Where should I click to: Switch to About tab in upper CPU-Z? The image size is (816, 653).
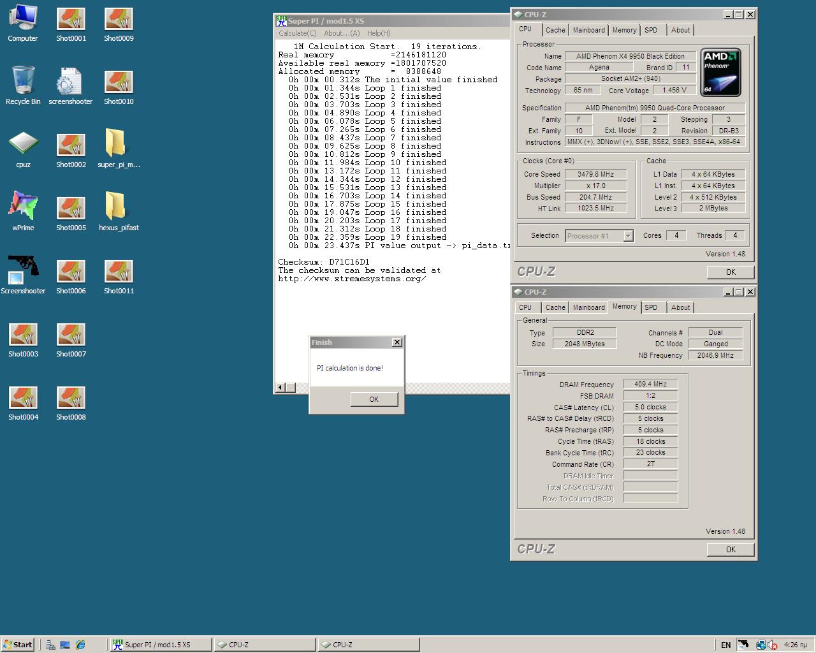point(680,30)
